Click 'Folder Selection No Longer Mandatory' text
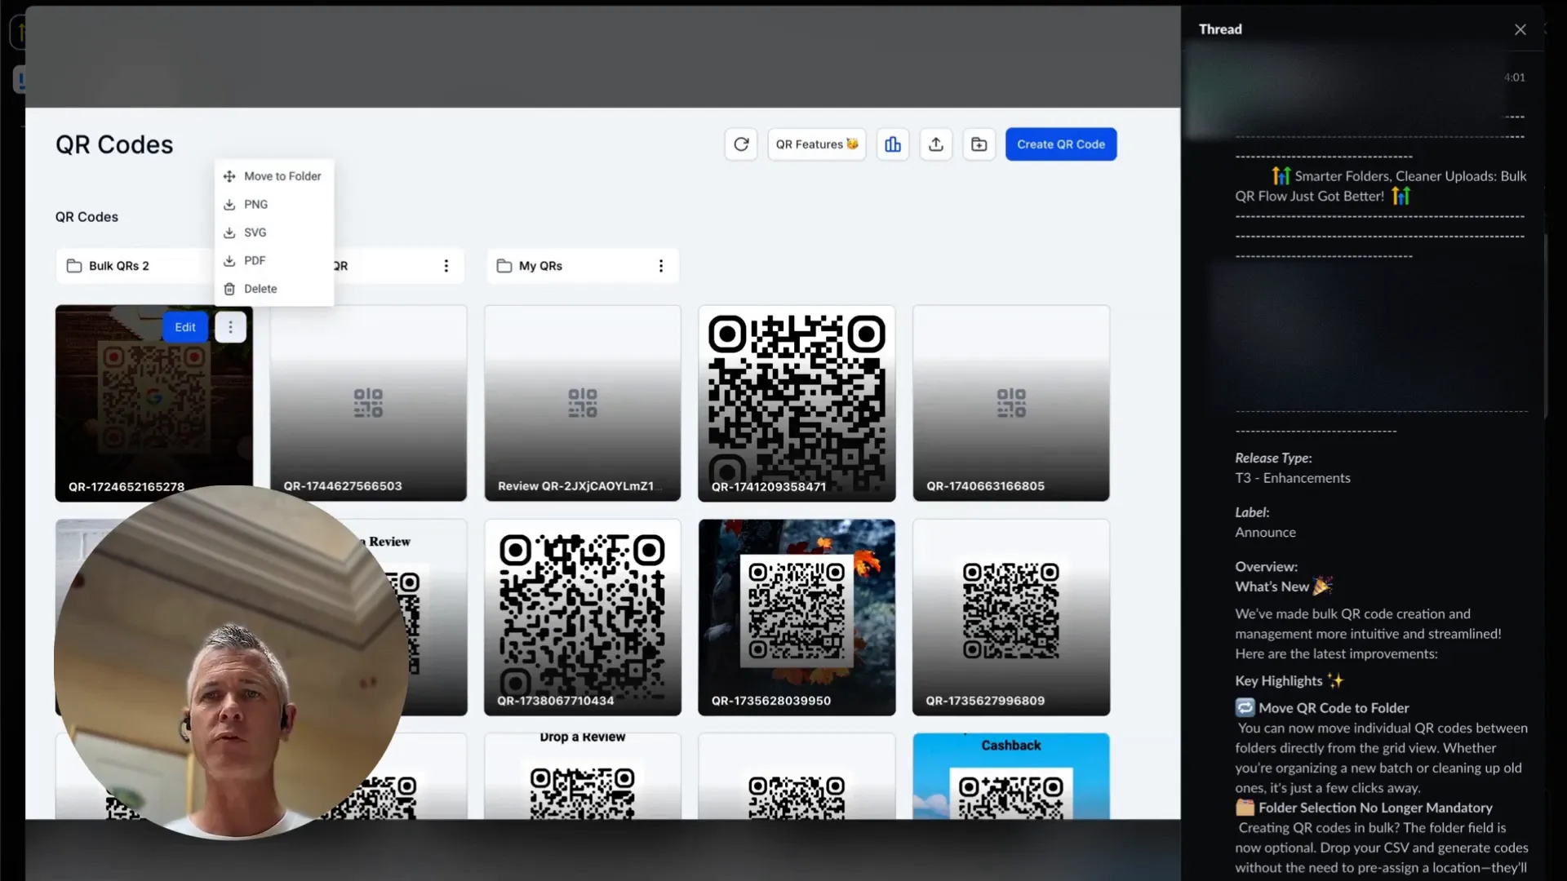Viewport: 1567px width, 881px height. 1375,808
